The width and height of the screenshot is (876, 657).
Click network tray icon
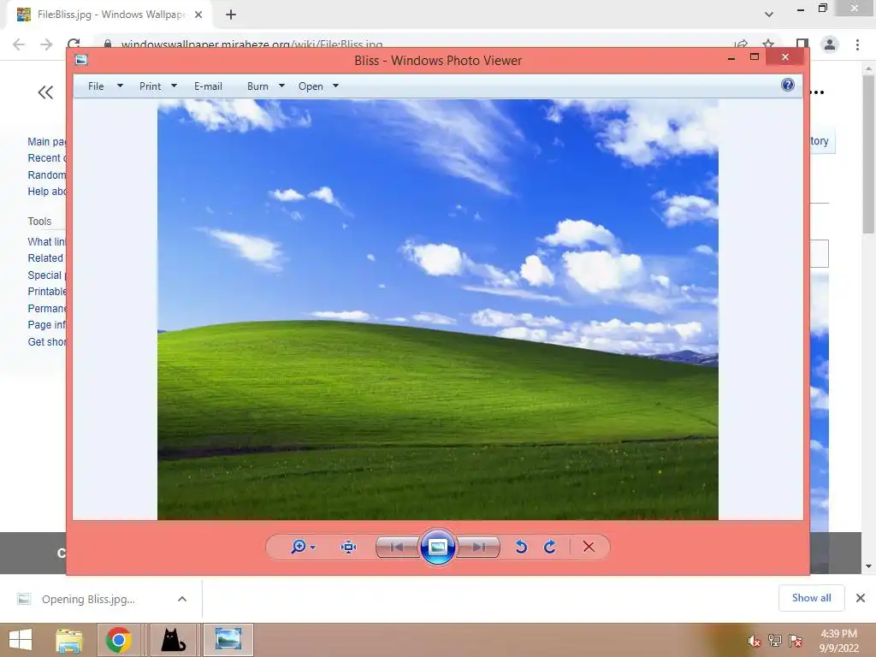tap(775, 641)
